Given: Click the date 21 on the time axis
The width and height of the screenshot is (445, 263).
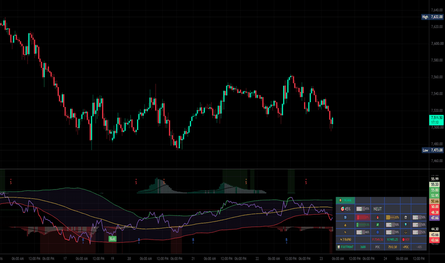Looking at the screenshot, I should [x=193, y=259].
